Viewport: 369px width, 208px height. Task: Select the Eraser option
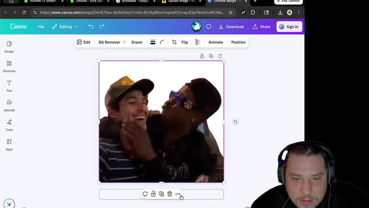137,42
